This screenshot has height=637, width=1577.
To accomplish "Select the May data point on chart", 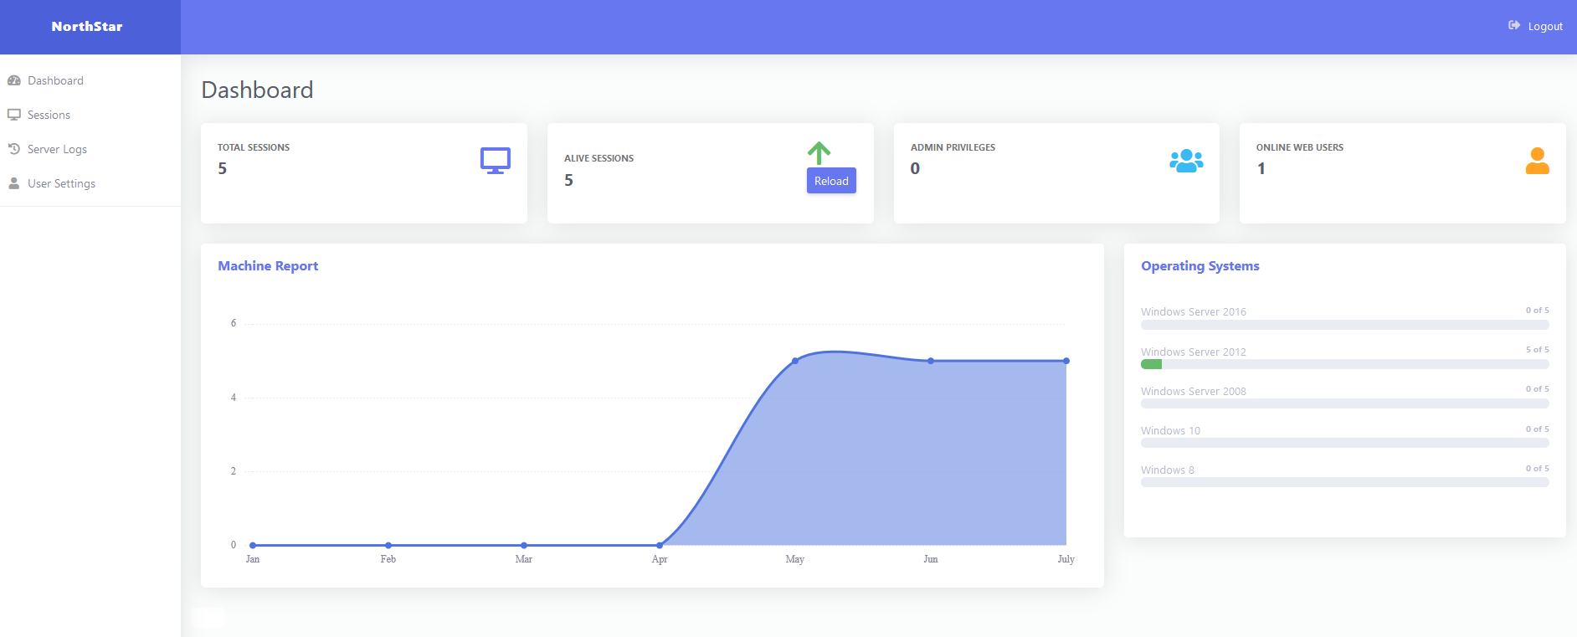I will click(x=795, y=361).
